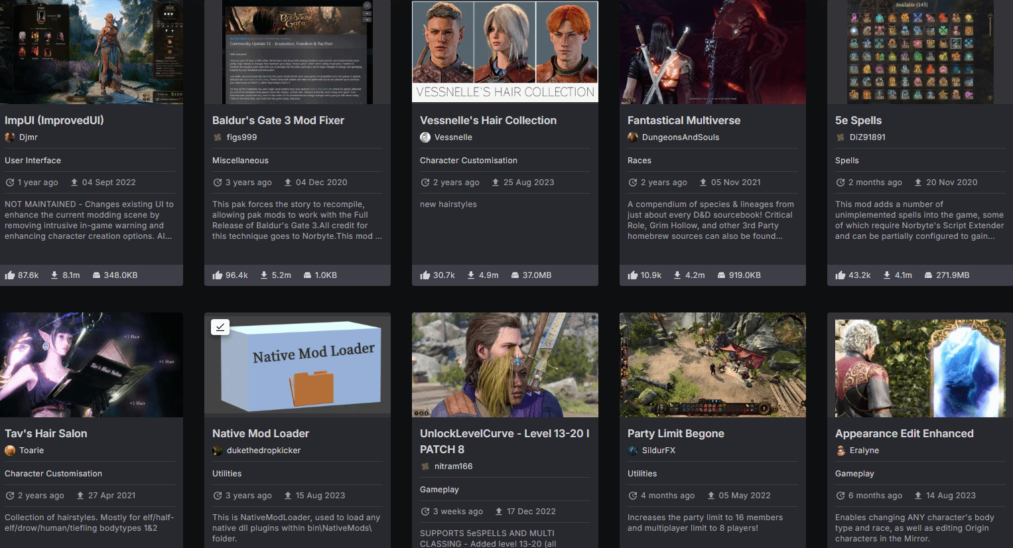Open the Party Limit Begone title
The image size is (1013, 548).
(x=676, y=433)
